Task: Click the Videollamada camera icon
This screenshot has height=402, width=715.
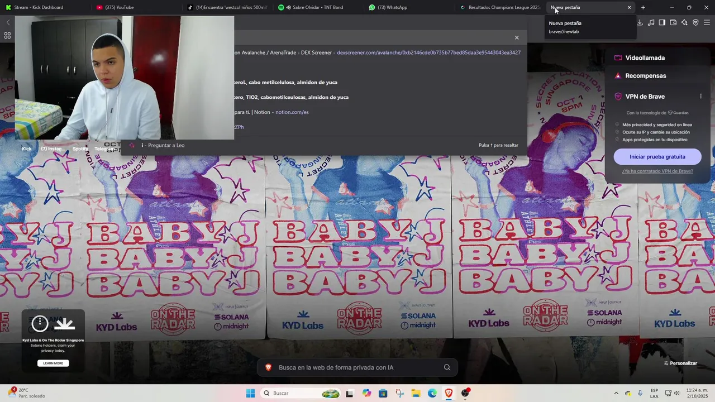Action: tap(618, 58)
